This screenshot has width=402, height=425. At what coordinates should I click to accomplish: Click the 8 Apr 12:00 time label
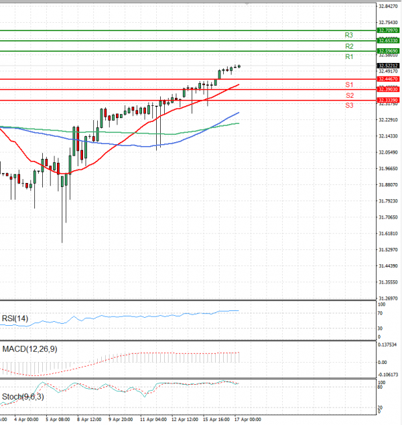[x=89, y=420]
